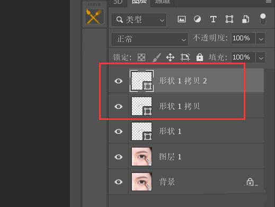Select the 背景 layer thumbnail
Viewport: 275px width, 207px height.
click(141, 182)
